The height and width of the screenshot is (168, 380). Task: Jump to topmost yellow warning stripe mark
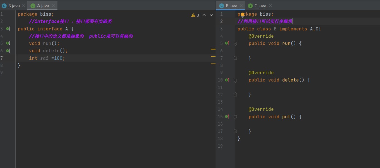(213, 49)
